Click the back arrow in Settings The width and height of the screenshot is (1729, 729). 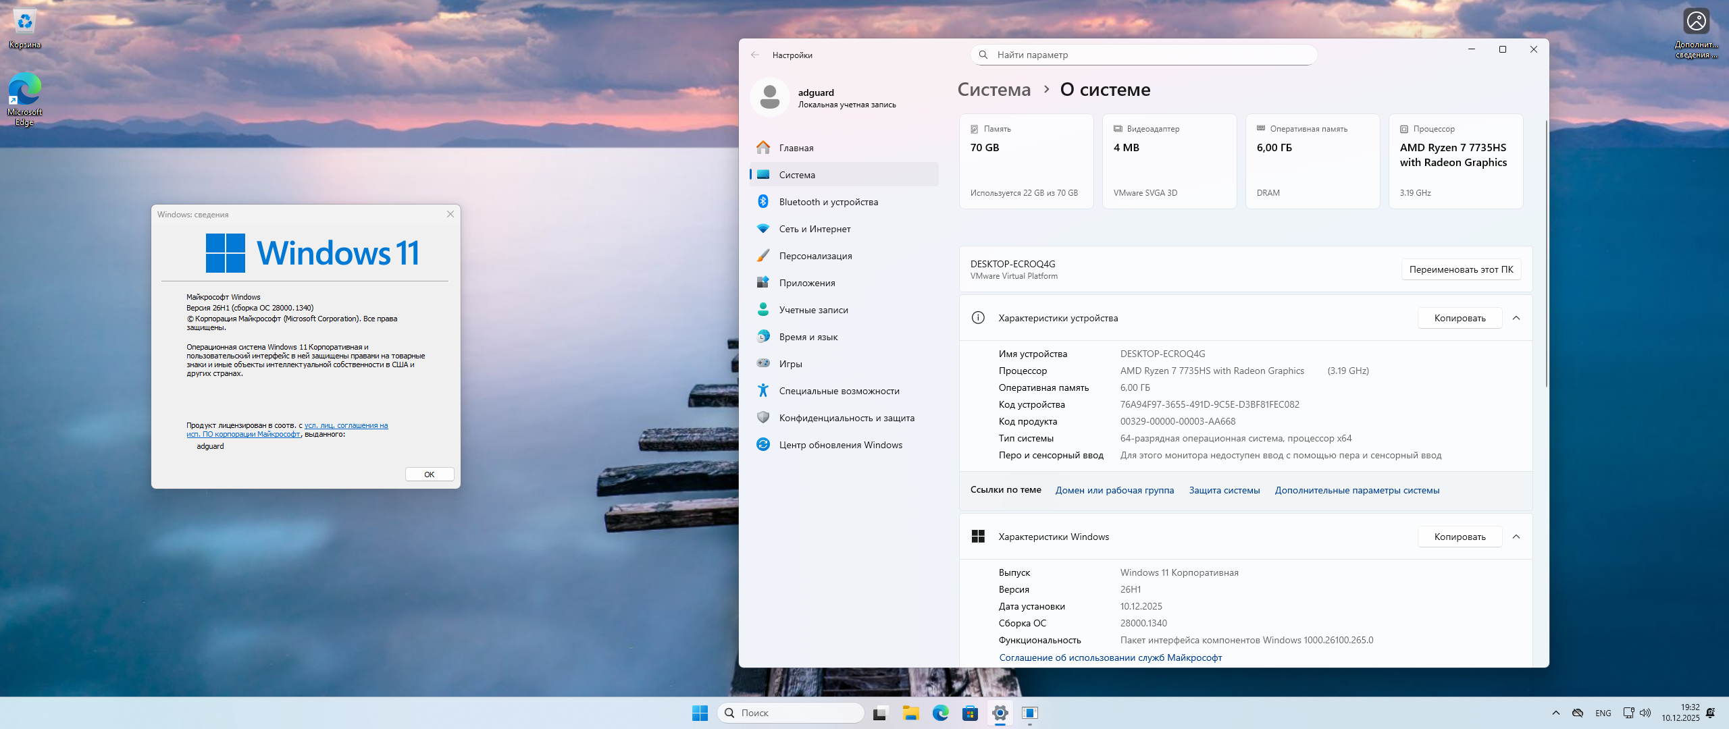point(755,55)
